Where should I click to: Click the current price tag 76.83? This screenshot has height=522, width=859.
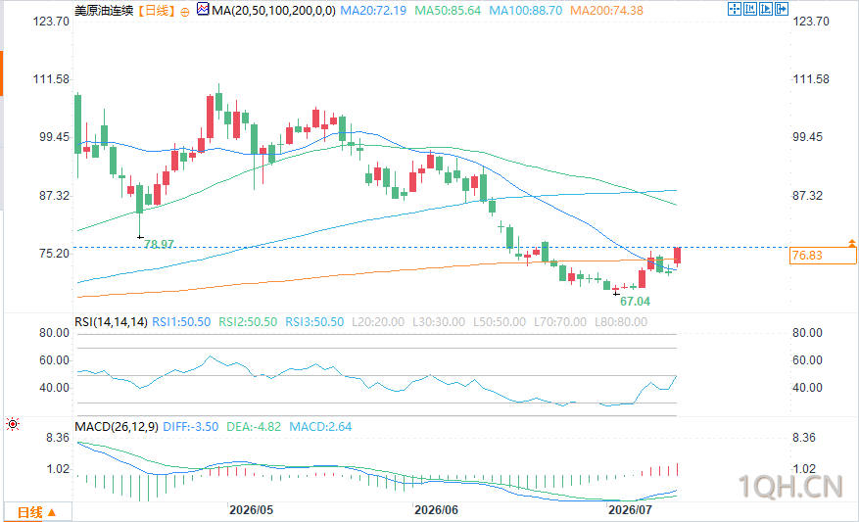pos(823,256)
